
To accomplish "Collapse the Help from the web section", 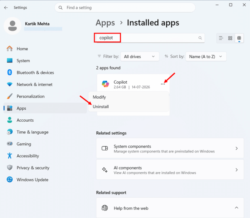I will point(237,208).
